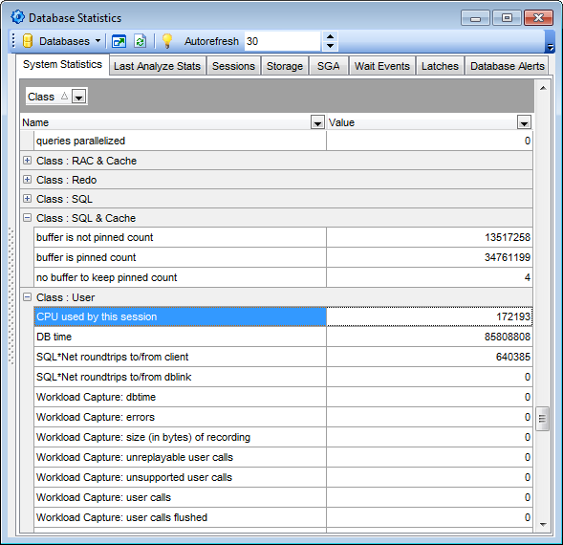Decrease Autorefresh value with down arrow
This screenshot has width=563, height=545.
[x=330, y=46]
